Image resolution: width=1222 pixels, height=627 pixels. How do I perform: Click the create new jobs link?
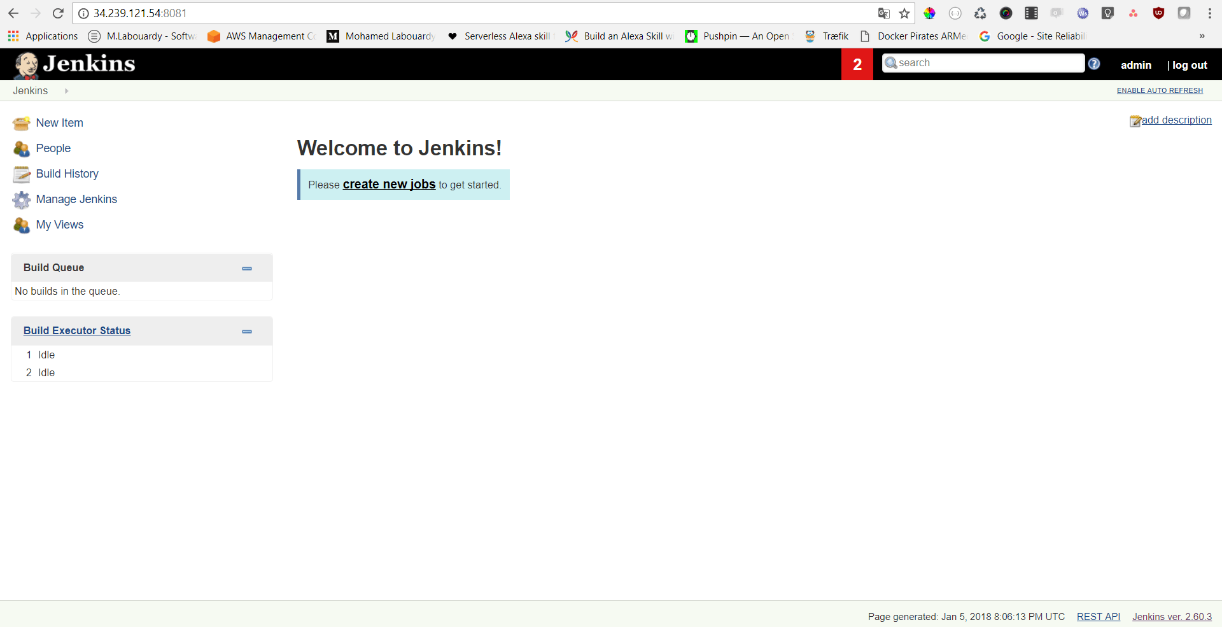click(x=389, y=185)
